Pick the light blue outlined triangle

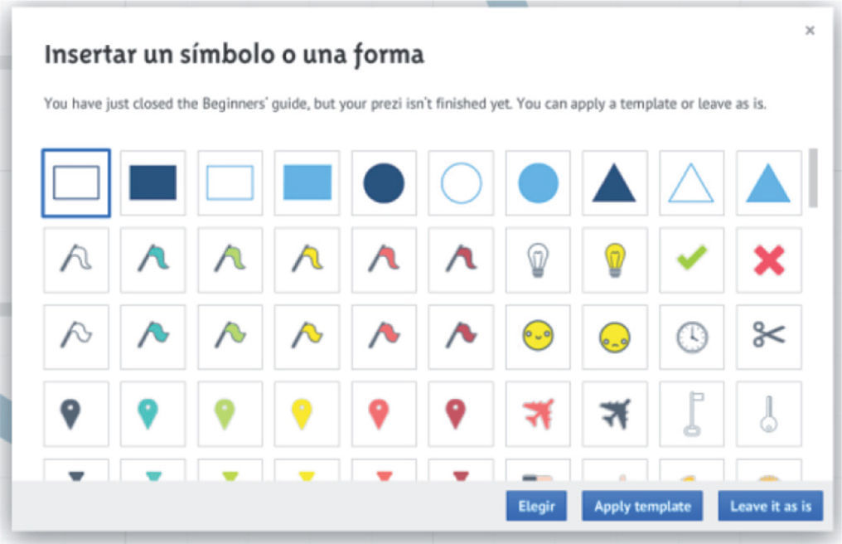691,183
